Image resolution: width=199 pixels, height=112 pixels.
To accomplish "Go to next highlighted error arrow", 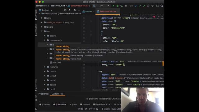I will [162, 17].
